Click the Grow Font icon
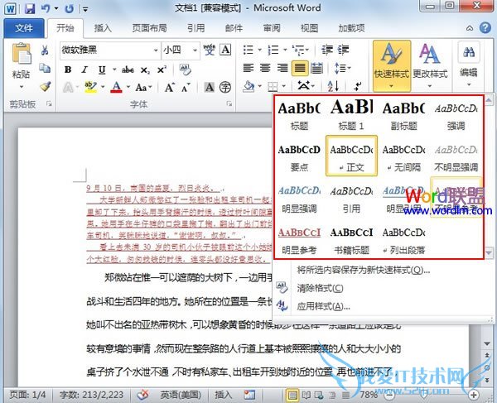 point(170,87)
